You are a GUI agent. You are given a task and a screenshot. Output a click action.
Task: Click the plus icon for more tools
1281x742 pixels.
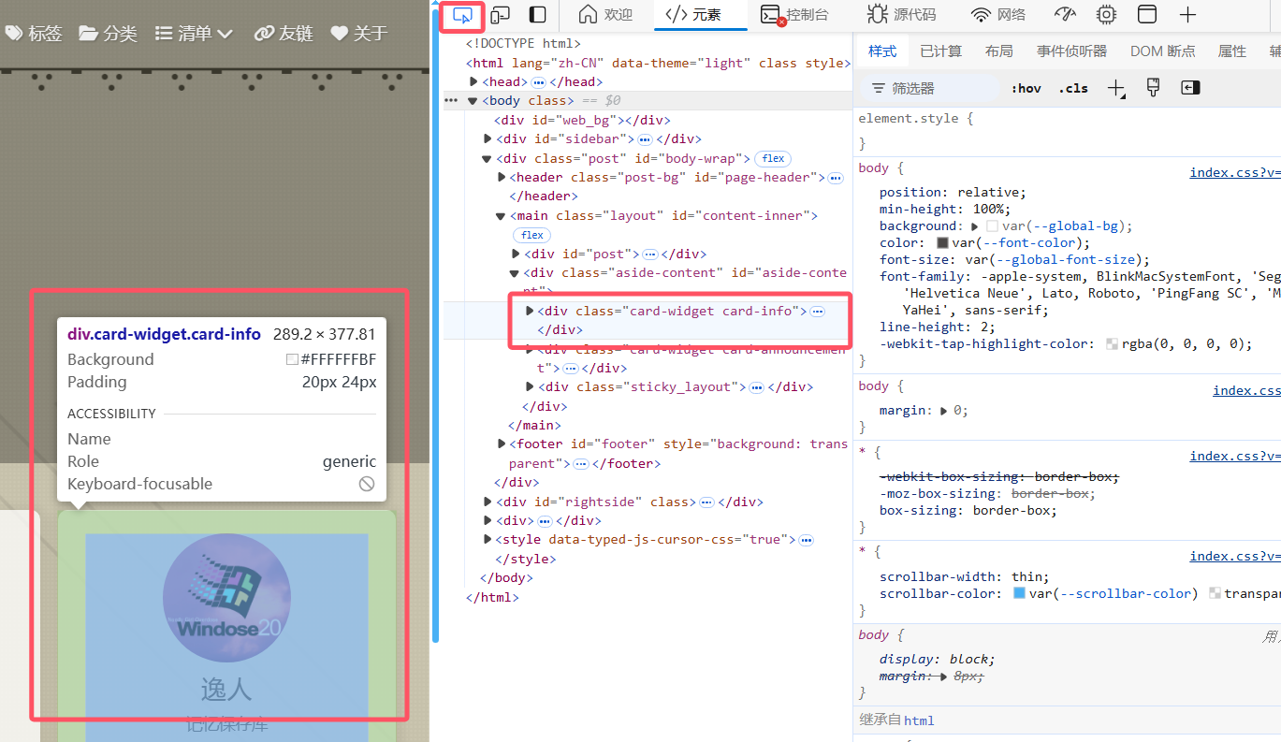(x=1187, y=14)
